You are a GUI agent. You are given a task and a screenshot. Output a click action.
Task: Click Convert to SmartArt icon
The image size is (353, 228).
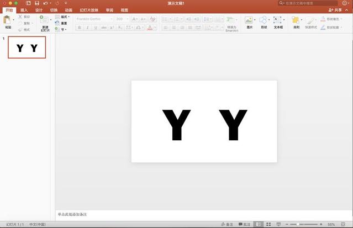click(231, 20)
